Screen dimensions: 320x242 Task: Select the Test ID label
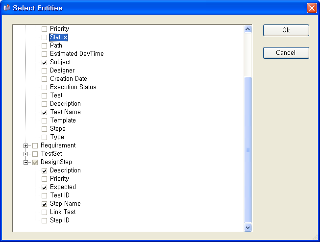click(60, 195)
